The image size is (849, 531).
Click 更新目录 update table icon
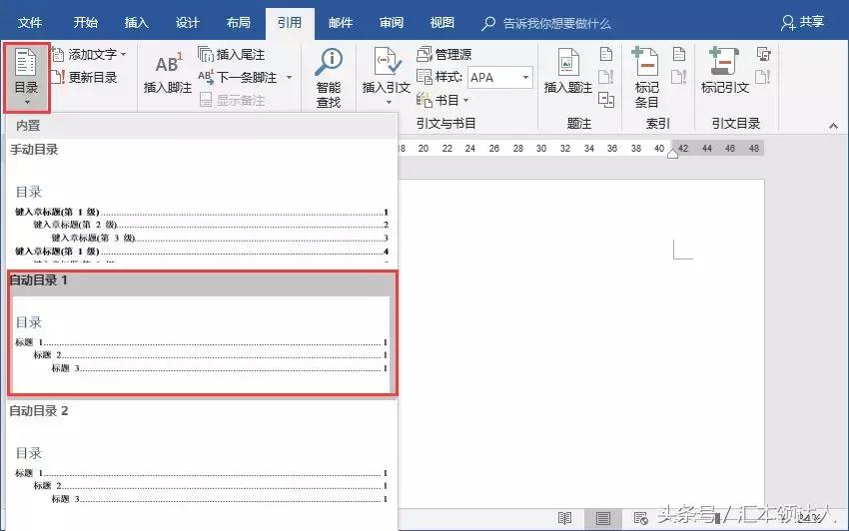point(58,77)
